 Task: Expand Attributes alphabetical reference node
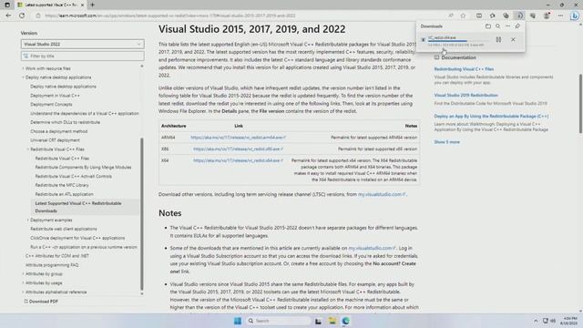(x=23, y=292)
